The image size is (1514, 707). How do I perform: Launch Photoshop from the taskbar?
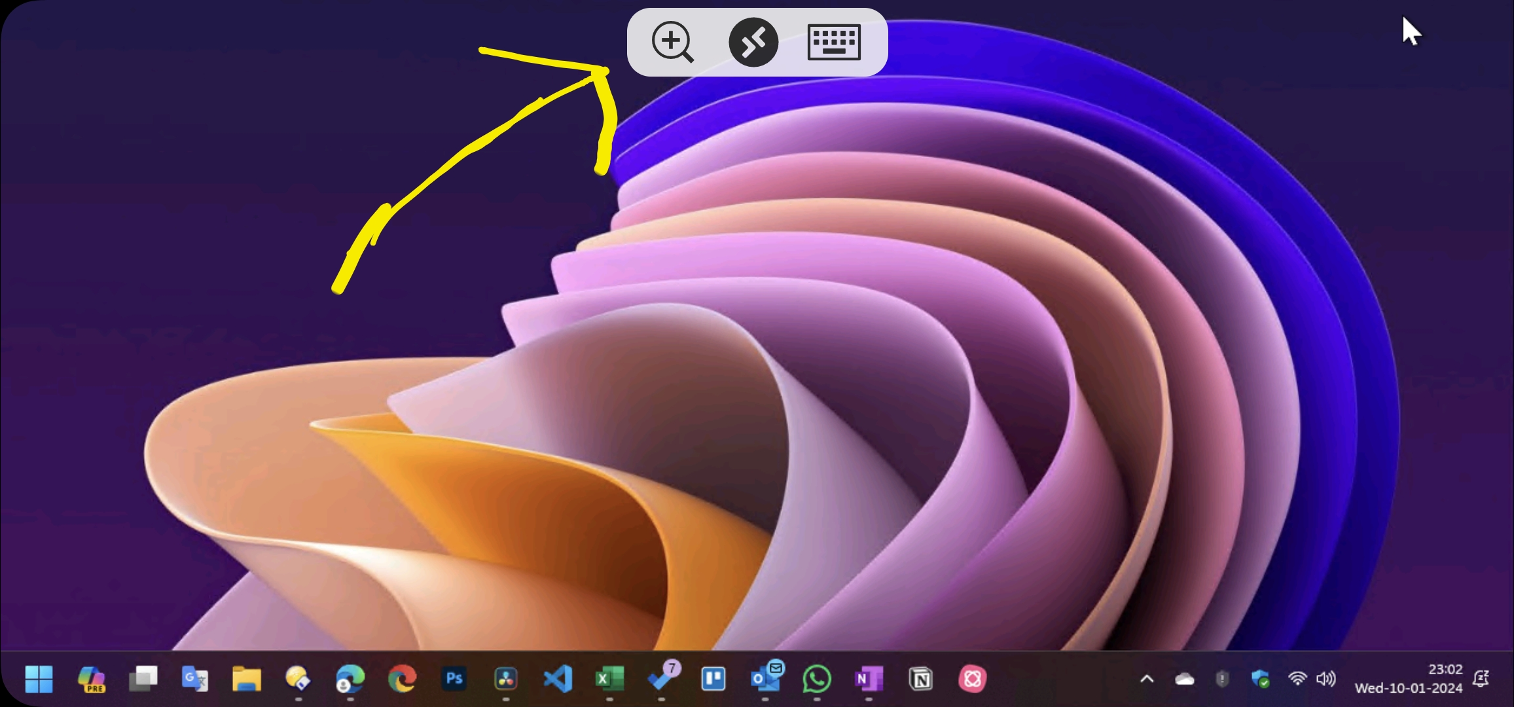tap(455, 679)
